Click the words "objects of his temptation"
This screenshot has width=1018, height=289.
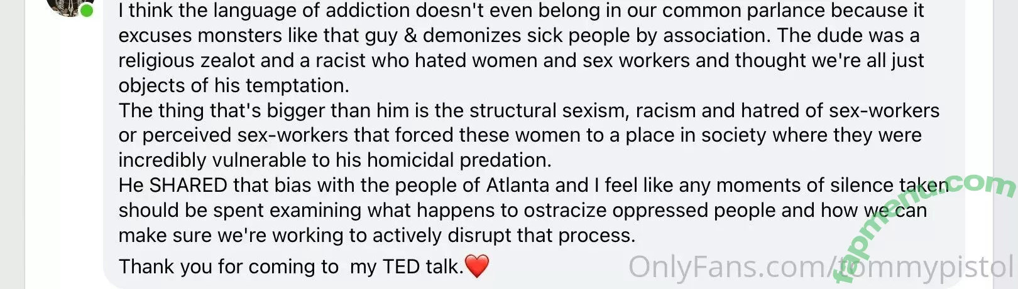pyautogui.click(x=233, y=86)
